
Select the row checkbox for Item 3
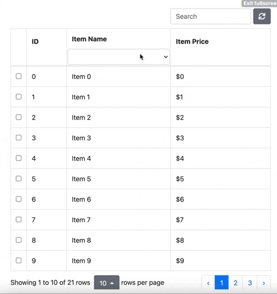18,138
